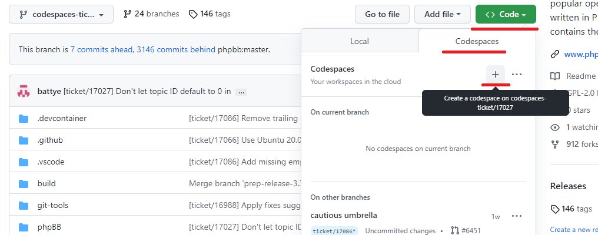Click 3146 commits behind link
Screen dimensions: 598x235
click(176, 49)
